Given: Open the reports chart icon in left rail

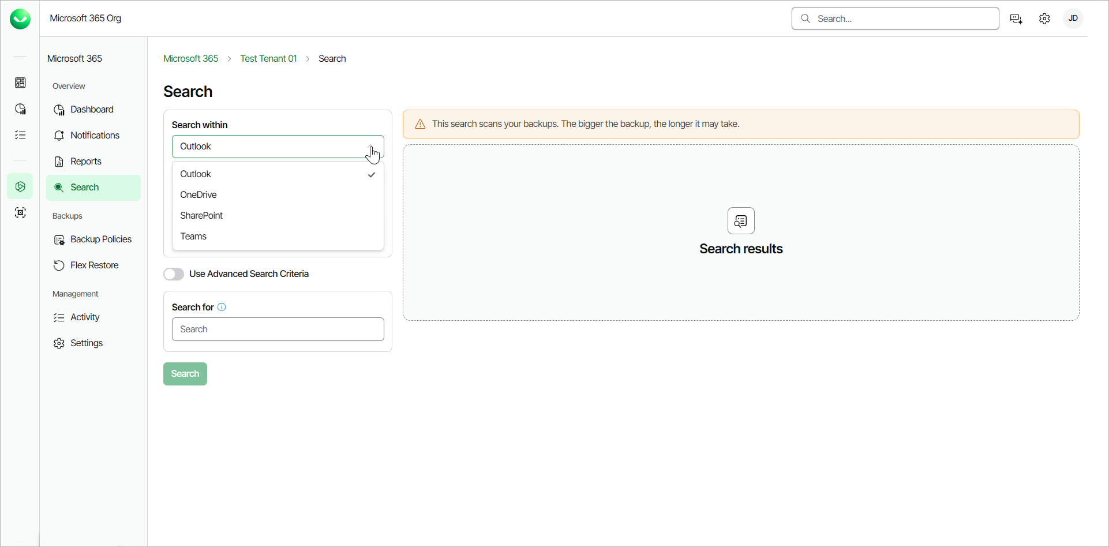Looking at the screenshot, I should (x=20, y=109).
